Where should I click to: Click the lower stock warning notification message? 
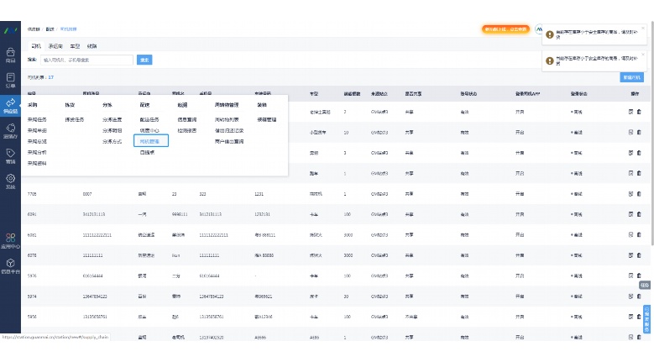tap(597, 60)
